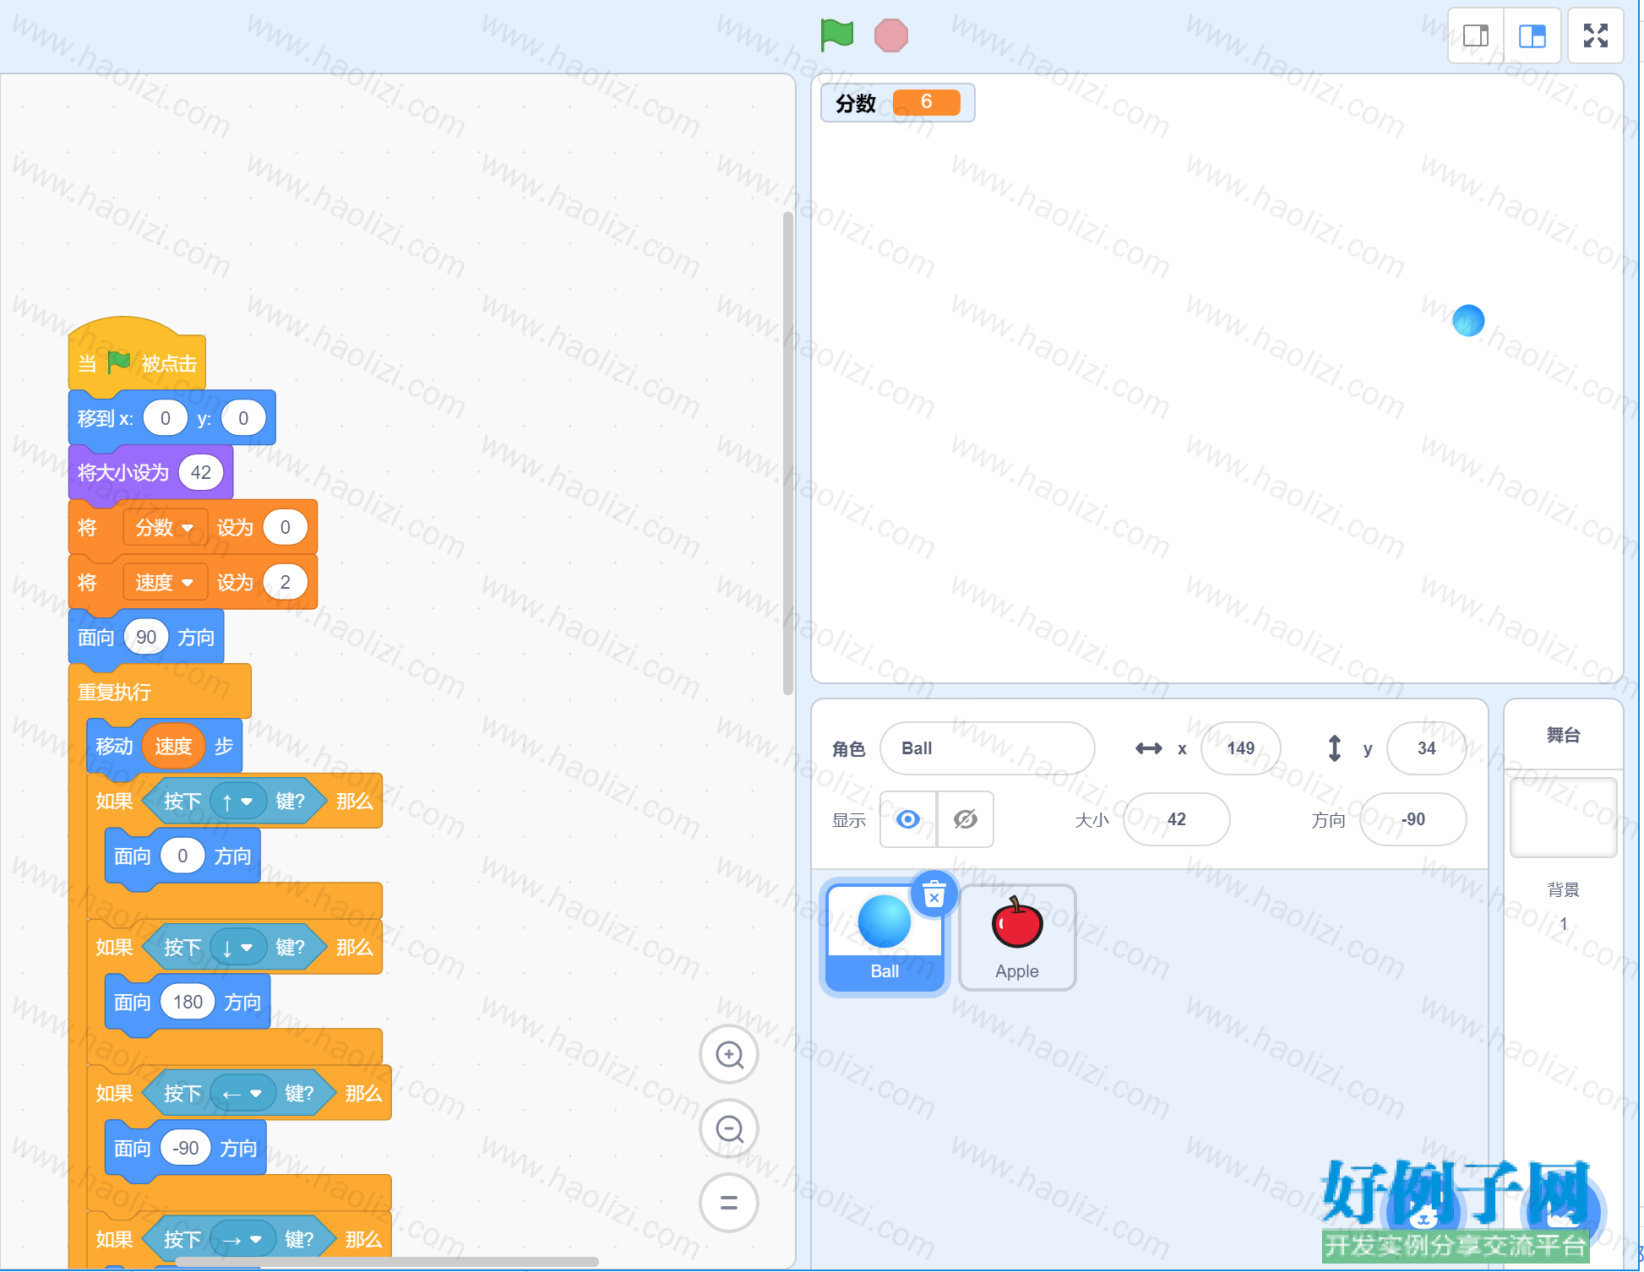This screenshot has width=1644, height=1272.
Task: Click the horizontal scrollbar of the code workspace
Action: pyautogui.click(x=387, y=1261)
